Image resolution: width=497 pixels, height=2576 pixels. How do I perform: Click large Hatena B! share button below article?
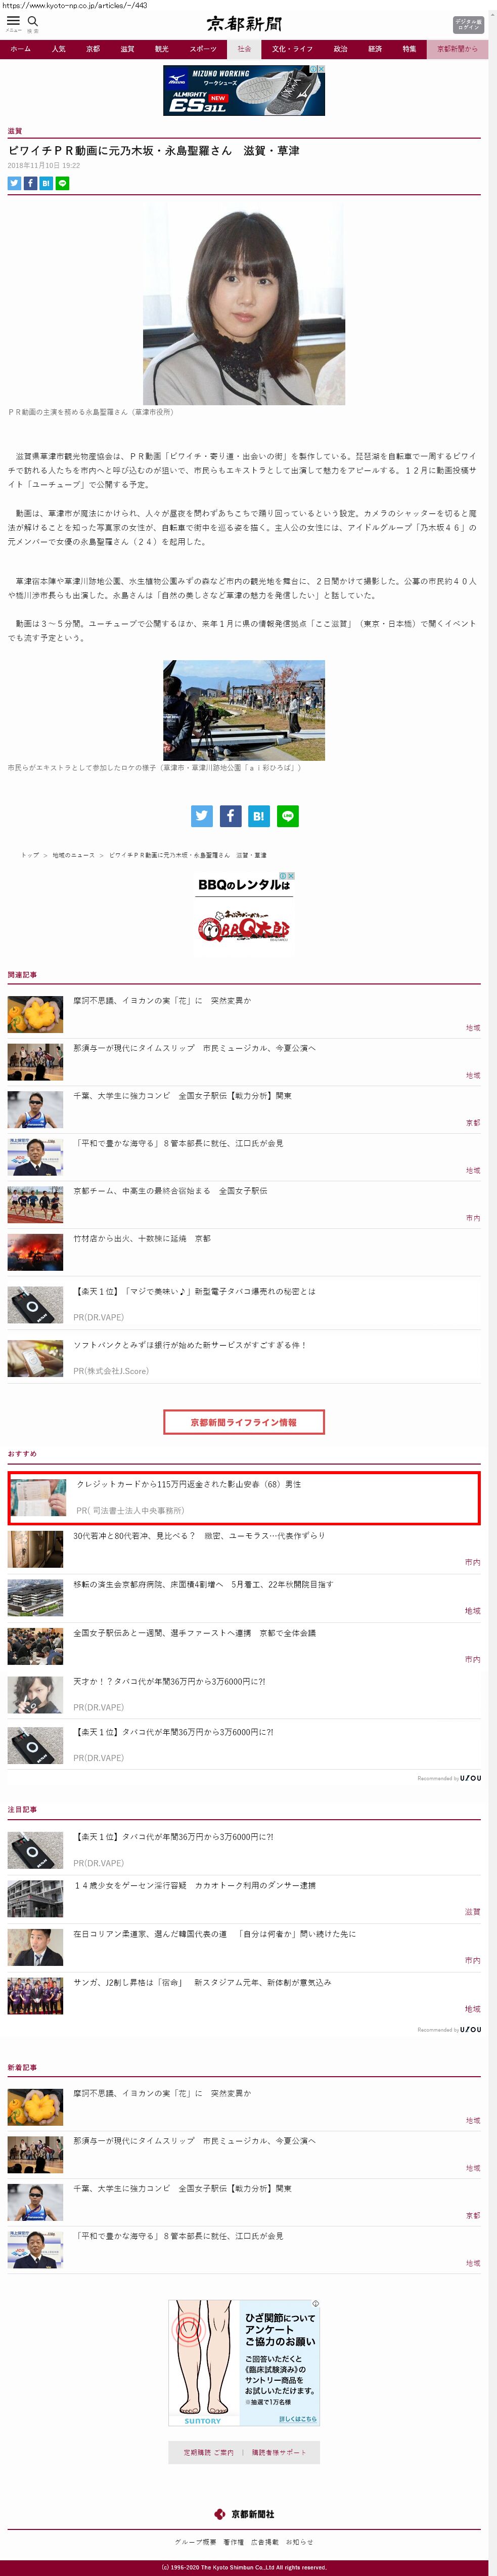click(259, 816)
